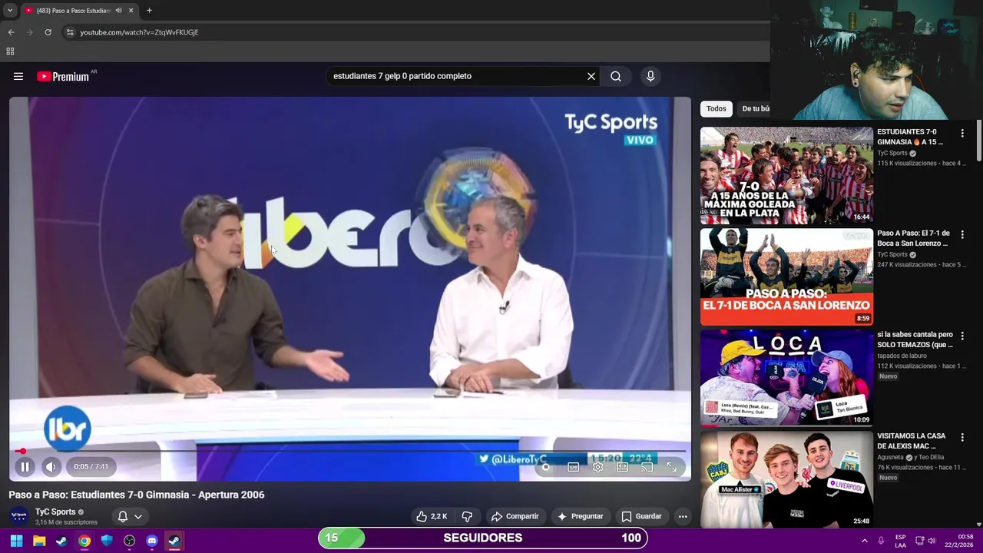Open the 'Boca a San Lorenzo' video thumbnail
This screenshot has height=553, width=983.
pyautogui.click(x=786, y=276)
